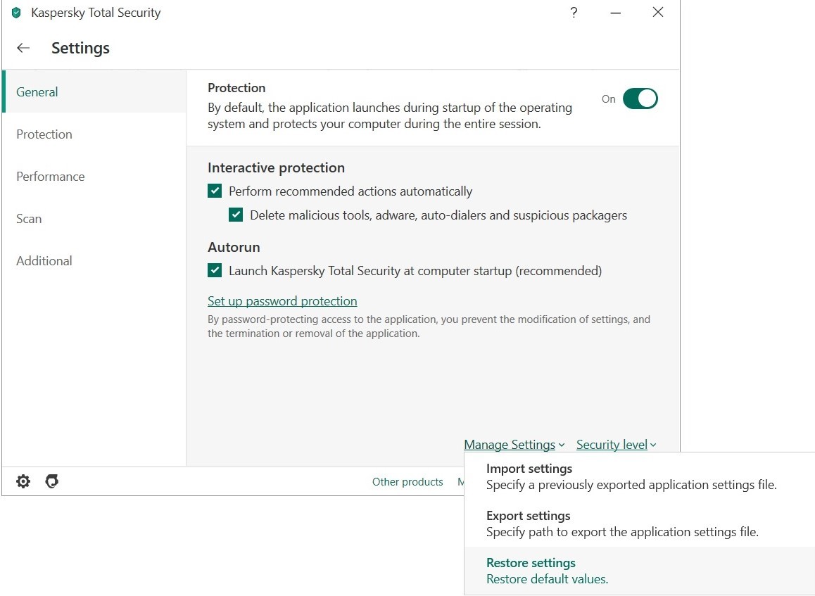This screenshot has width=815, height=596.
Task: Click the Set up password protection link
Action: tap(282, 301)
